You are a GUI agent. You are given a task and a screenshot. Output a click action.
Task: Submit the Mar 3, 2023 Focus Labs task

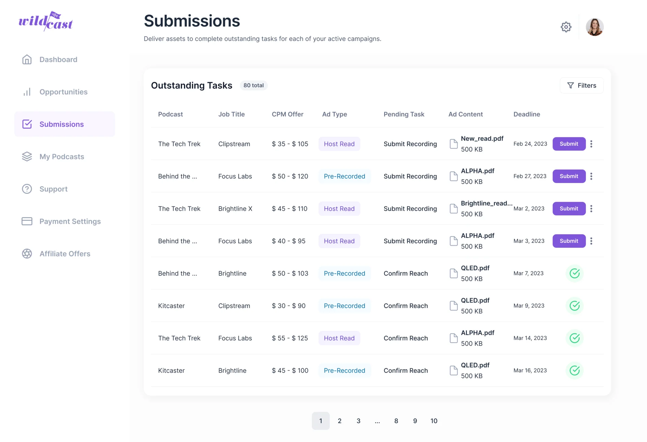click(x=569, y=241)
